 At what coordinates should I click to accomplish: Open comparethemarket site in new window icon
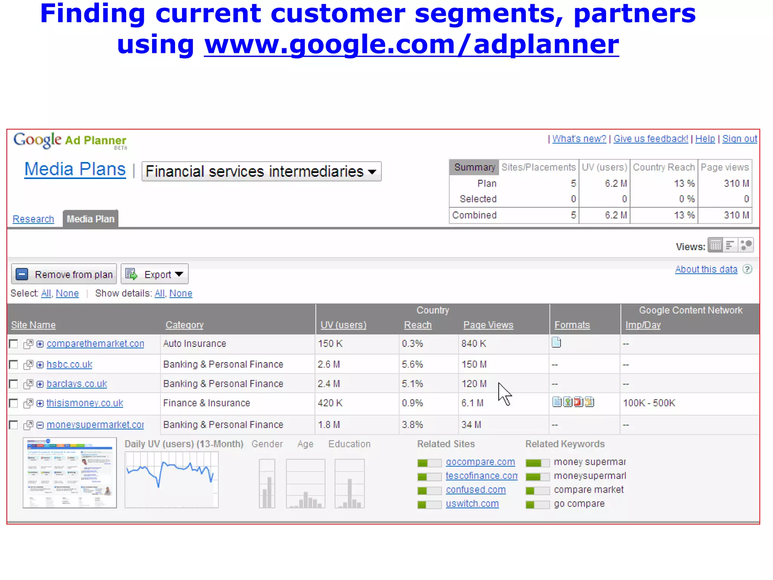click(28, 344)
